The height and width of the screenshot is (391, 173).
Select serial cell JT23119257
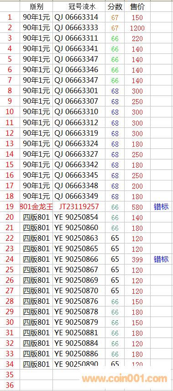click(x=79, y=206)
